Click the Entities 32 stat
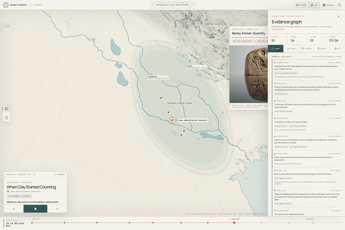Screen dimensions: 345x230 [277, 39]
